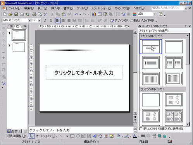The width and height of the screenshot is (193, 145).
Task: Insert WordArt from drawing toolbar
Action: 95,136
